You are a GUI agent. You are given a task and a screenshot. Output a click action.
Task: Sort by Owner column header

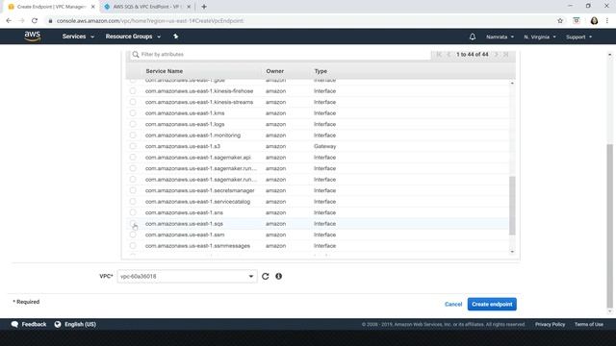274,71
